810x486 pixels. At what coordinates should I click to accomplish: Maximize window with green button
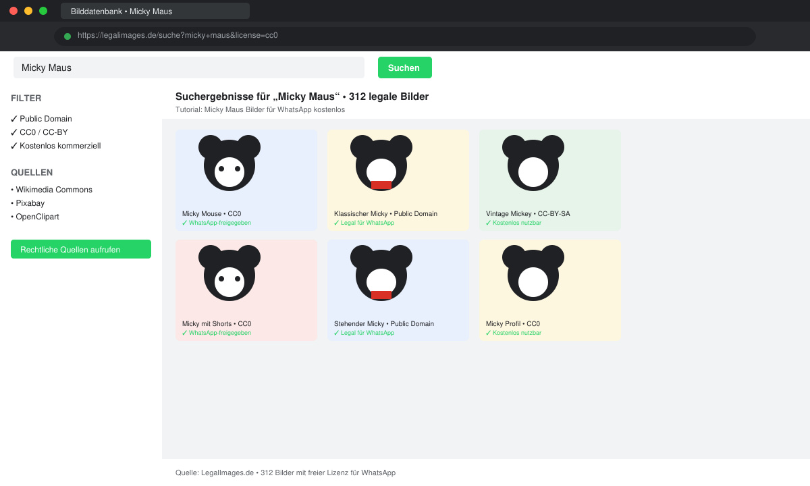click(43, 11)
